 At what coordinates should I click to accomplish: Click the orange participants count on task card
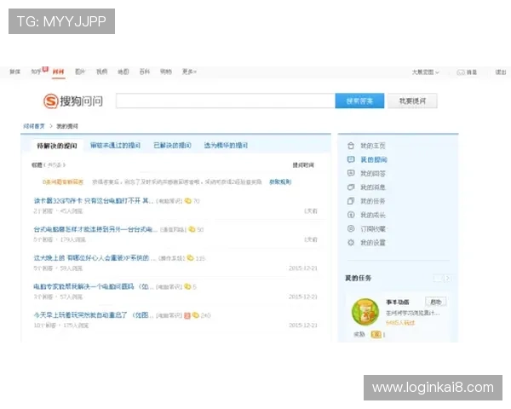(400, 323)
